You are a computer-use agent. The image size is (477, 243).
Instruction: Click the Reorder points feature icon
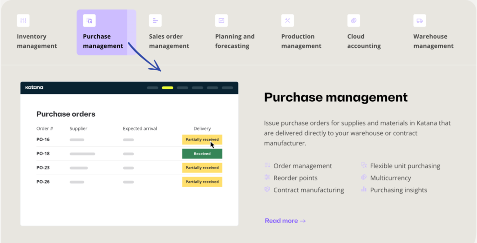tap(267, 177)
